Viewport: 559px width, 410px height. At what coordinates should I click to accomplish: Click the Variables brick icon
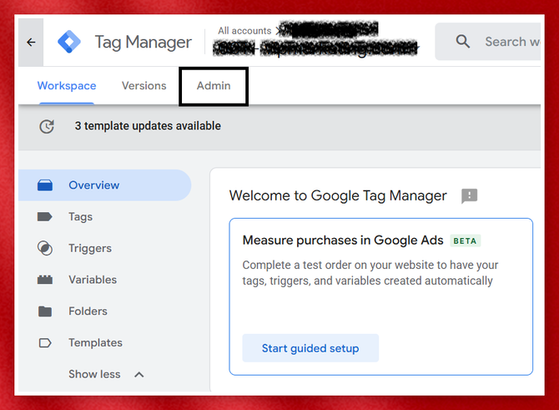45,280
